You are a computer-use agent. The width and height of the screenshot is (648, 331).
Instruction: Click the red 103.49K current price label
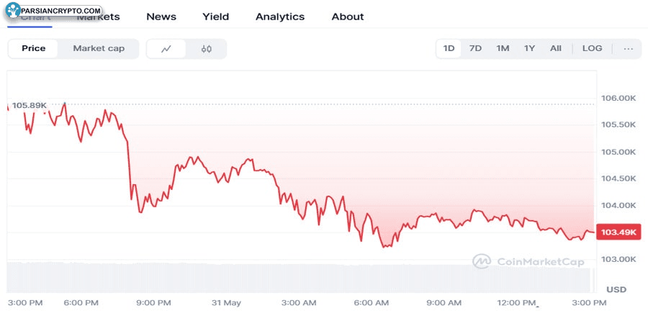point(618,232)
